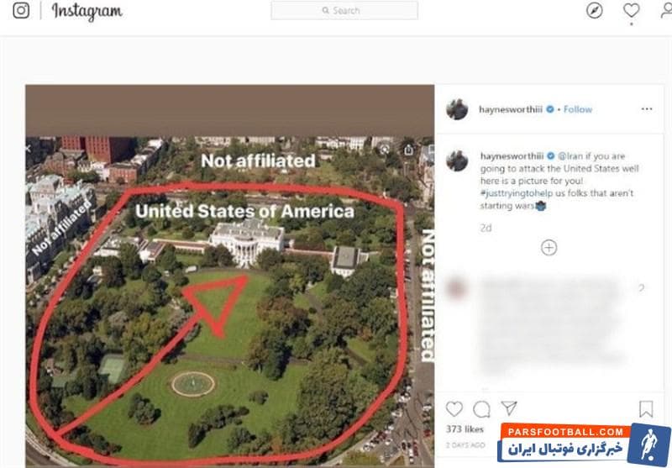The height and width of the screenshot is (468, 672).
Task: Open haynesworthiii profile from post header
Action: 512,109
